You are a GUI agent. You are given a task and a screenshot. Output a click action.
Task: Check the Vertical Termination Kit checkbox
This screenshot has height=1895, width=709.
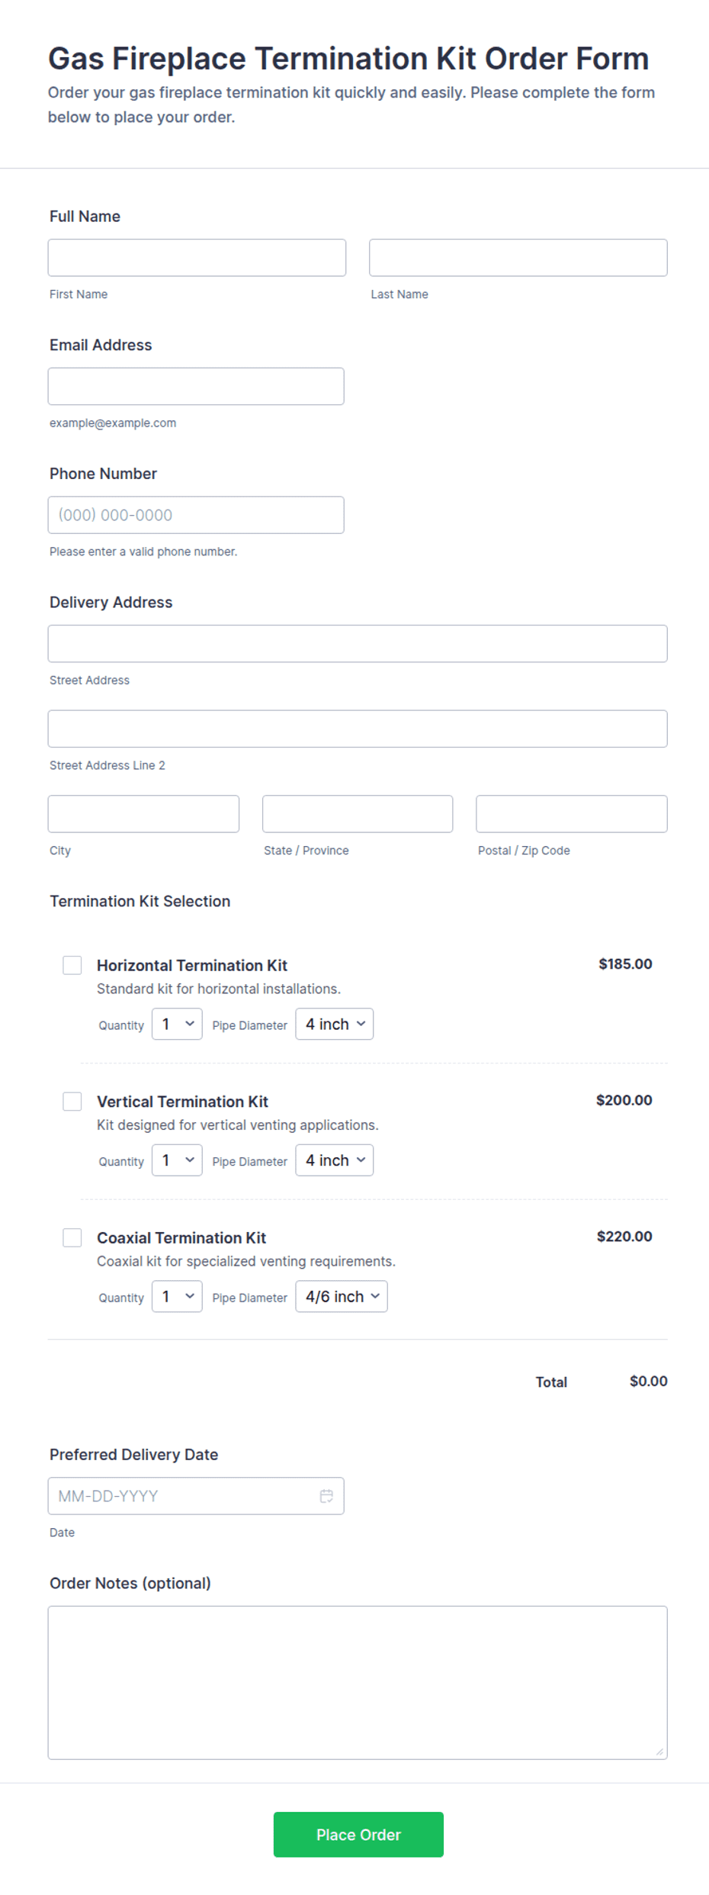coord(72,1102)
